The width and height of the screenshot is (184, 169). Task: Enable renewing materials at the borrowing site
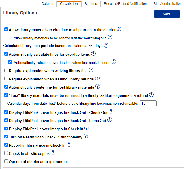[x=10, y=38]
